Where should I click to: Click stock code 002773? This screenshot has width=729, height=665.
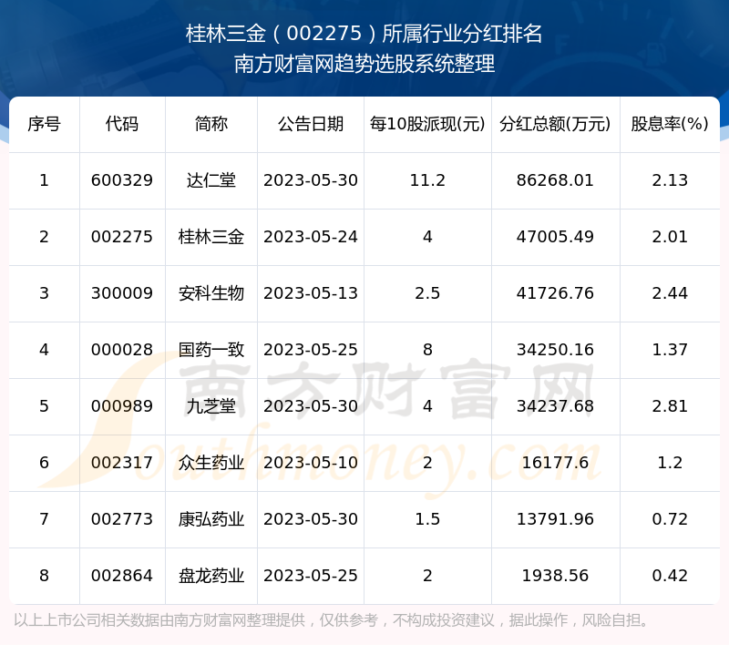122,519
